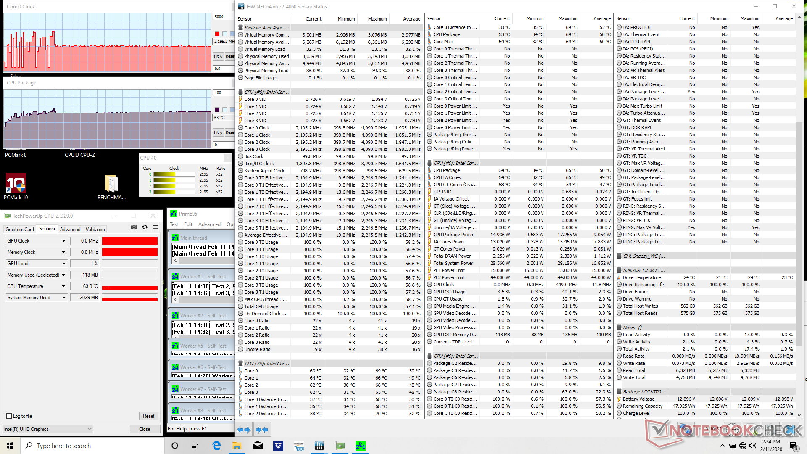
Task: Open GPU Load sensor dropdown
Action: pos(64,264)
